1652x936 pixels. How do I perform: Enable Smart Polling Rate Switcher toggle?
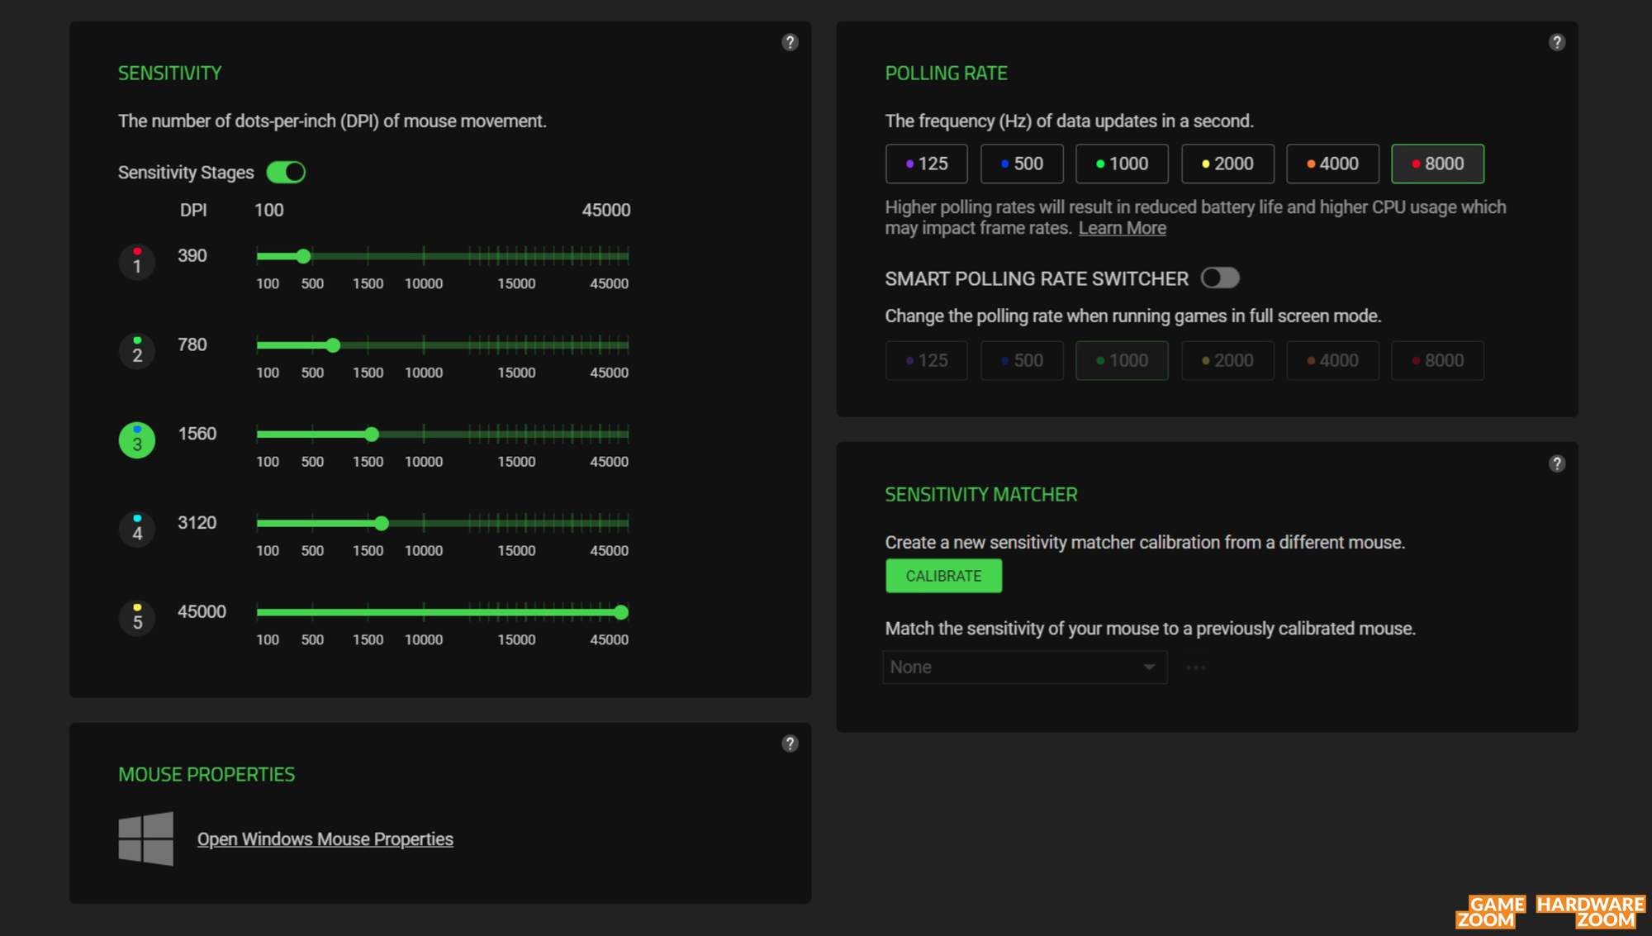[x=1219, y=278]
